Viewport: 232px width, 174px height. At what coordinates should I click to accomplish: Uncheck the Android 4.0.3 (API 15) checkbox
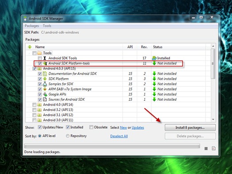(35, 68)
